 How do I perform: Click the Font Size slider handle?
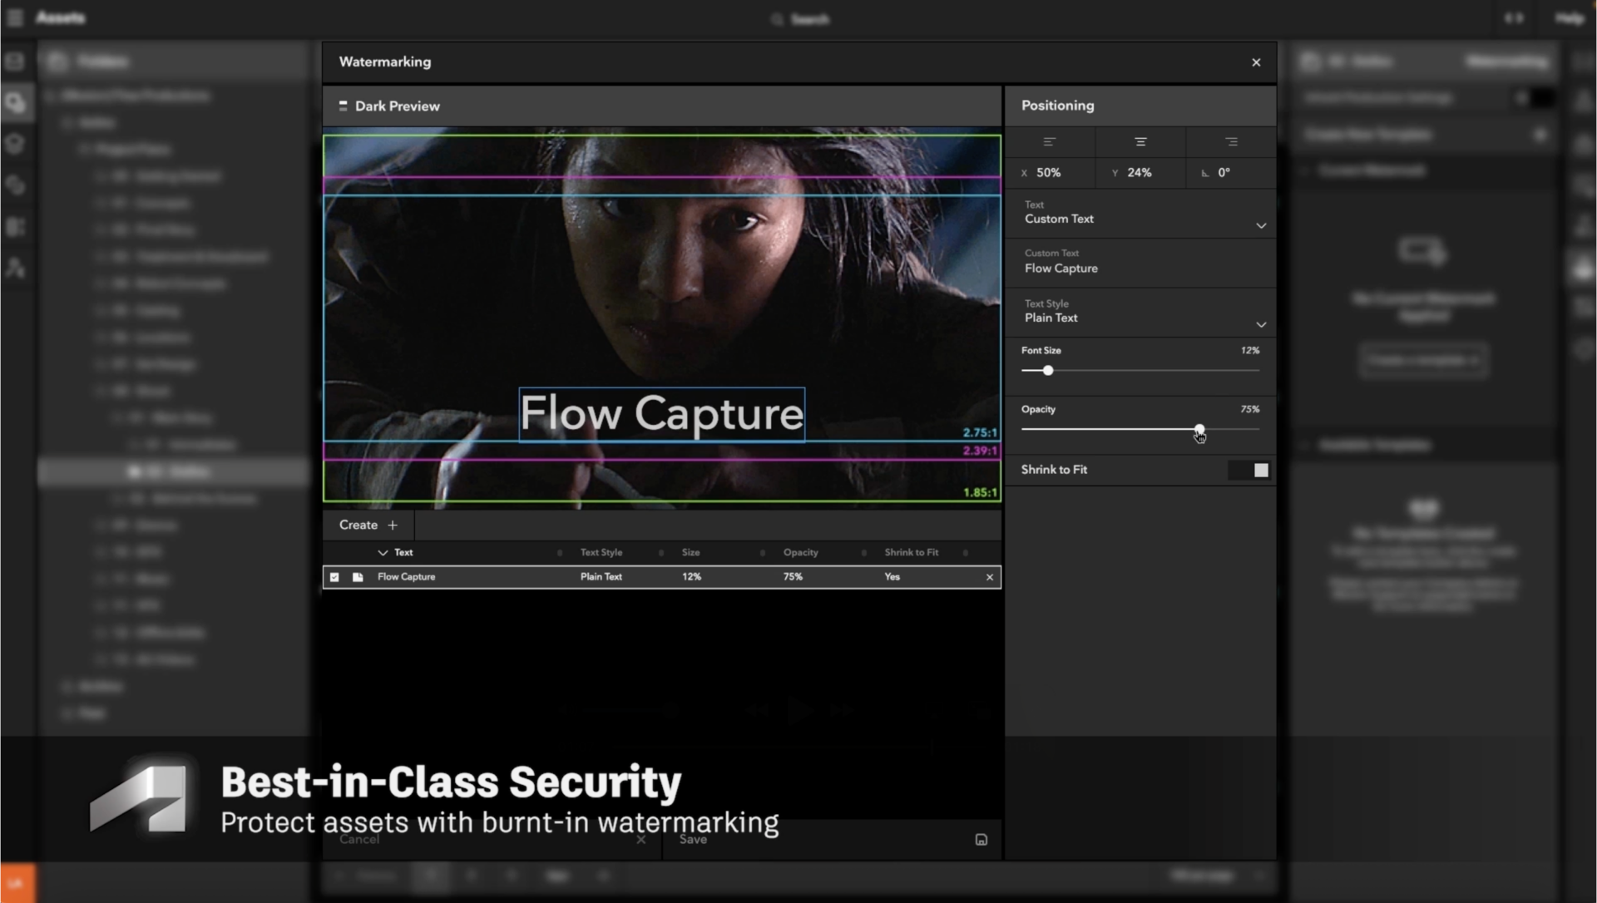1048,371
